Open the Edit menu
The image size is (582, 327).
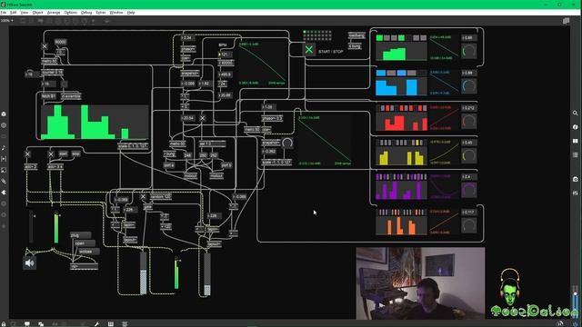click(13, 13)
